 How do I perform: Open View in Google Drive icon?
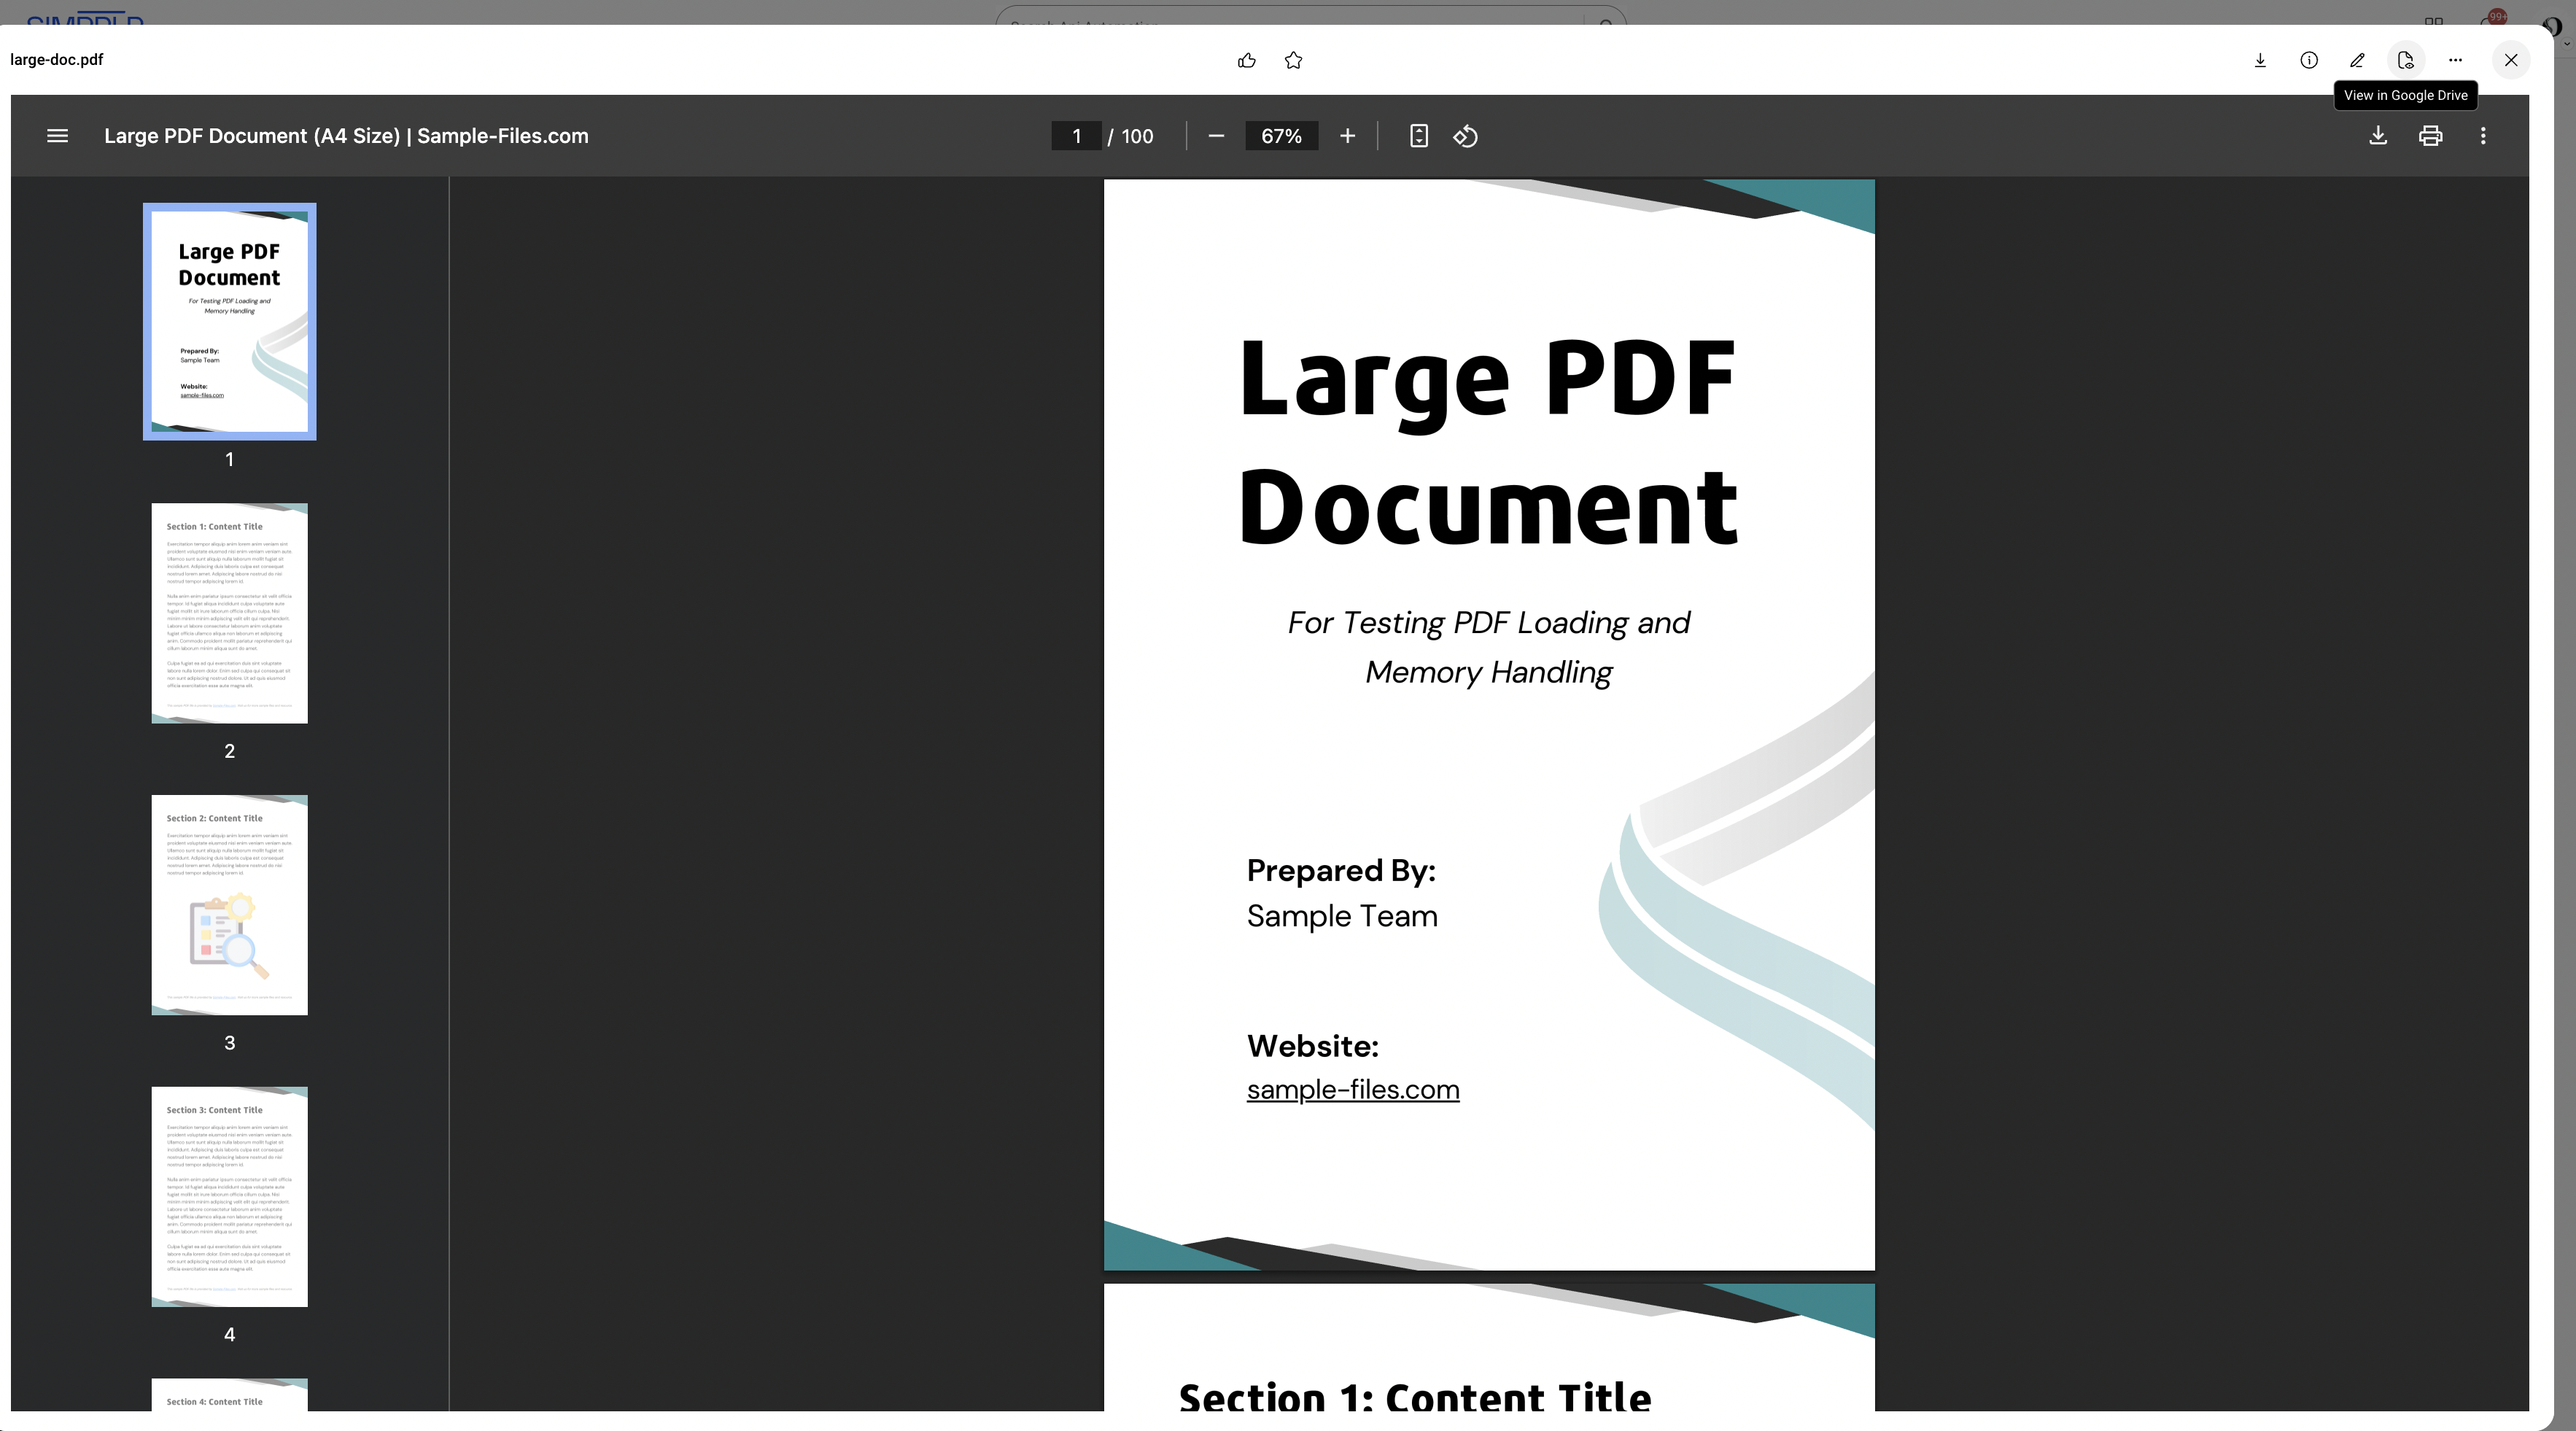click(x=2406, y=61)
